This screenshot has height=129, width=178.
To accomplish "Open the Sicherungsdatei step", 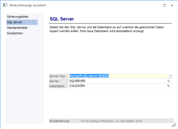I will 18,17.
